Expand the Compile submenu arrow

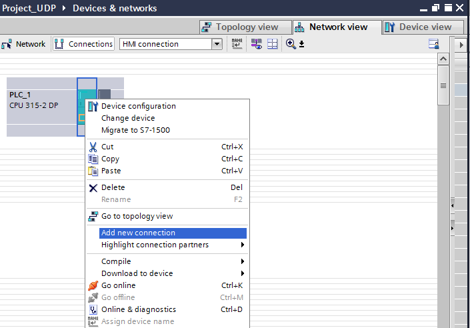click(x=243, y=261)
